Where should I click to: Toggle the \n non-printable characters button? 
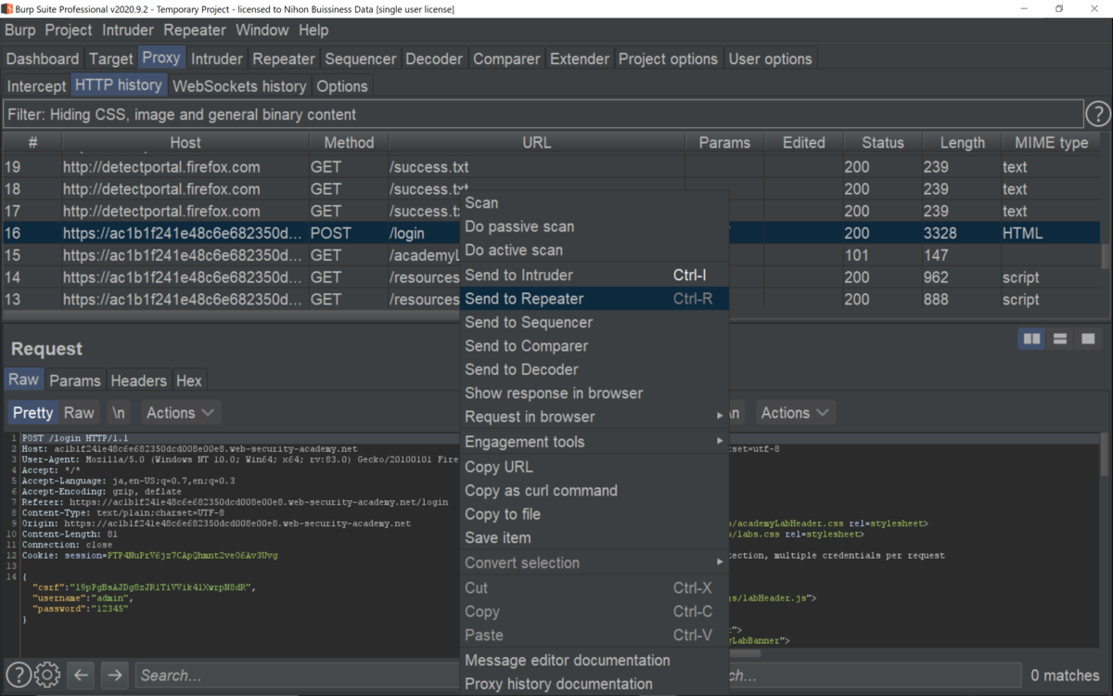click(x=118, y=413)
